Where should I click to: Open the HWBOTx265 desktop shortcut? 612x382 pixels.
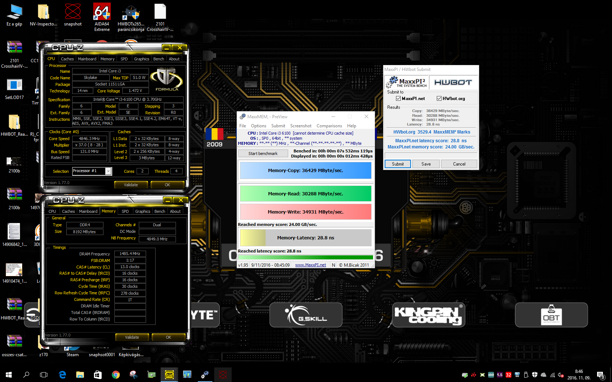click(131, 17)
